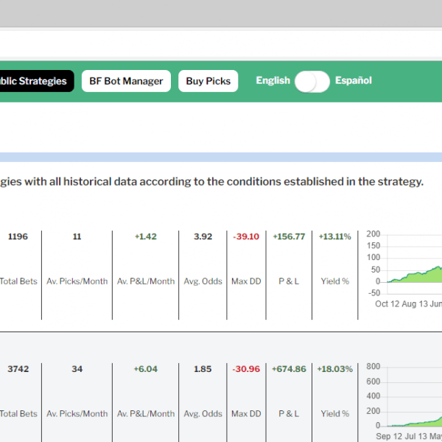Click the +6.04 Av. P&L/Month value
442x442 pixels.
(x=145, y=369)
